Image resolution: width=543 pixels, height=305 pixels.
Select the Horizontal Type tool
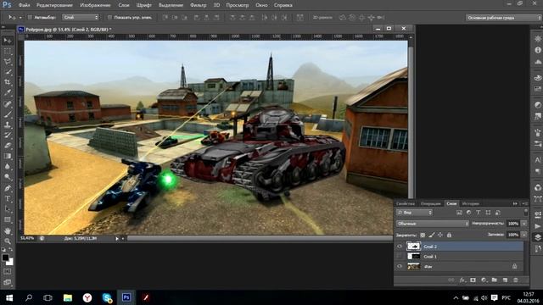(8, 199)
